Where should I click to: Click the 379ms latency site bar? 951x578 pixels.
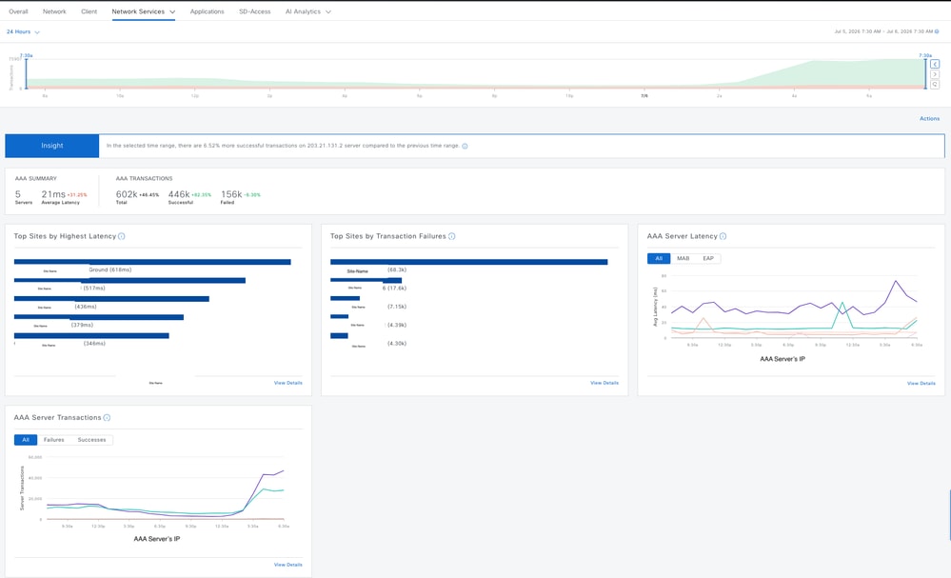pyautogui.click(x=99, y=317)
